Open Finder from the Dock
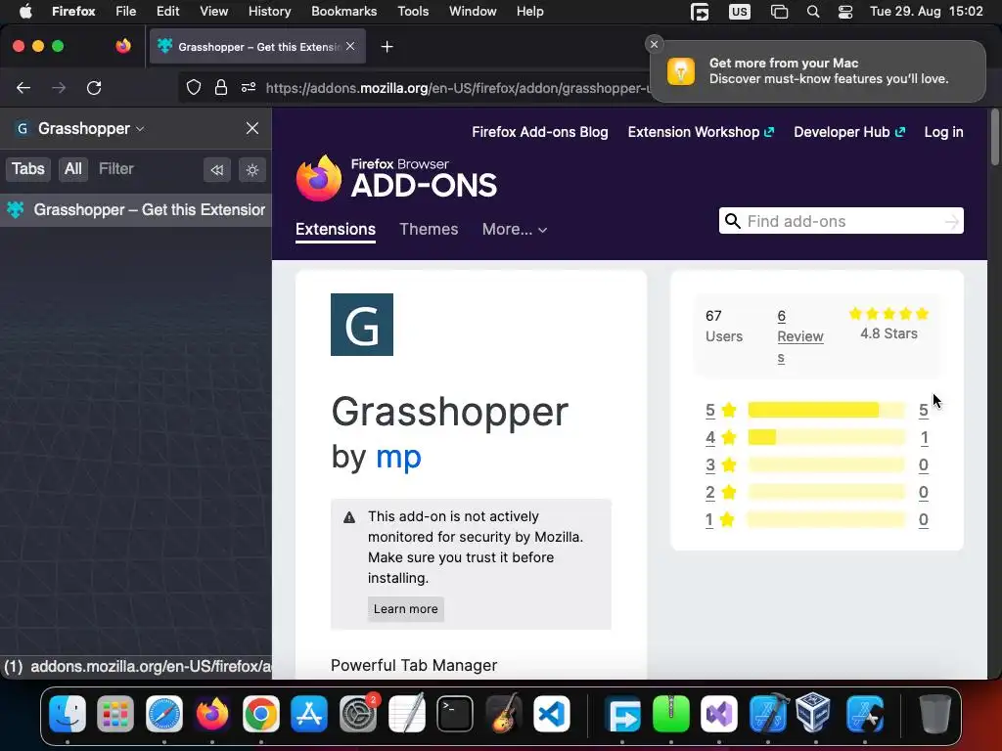The image size is (1002, 751). coord(68,713)
